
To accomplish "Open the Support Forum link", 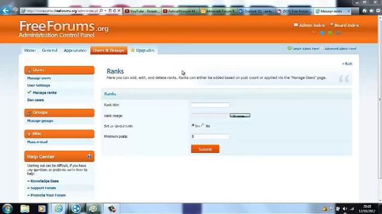I will pos(43,188).
